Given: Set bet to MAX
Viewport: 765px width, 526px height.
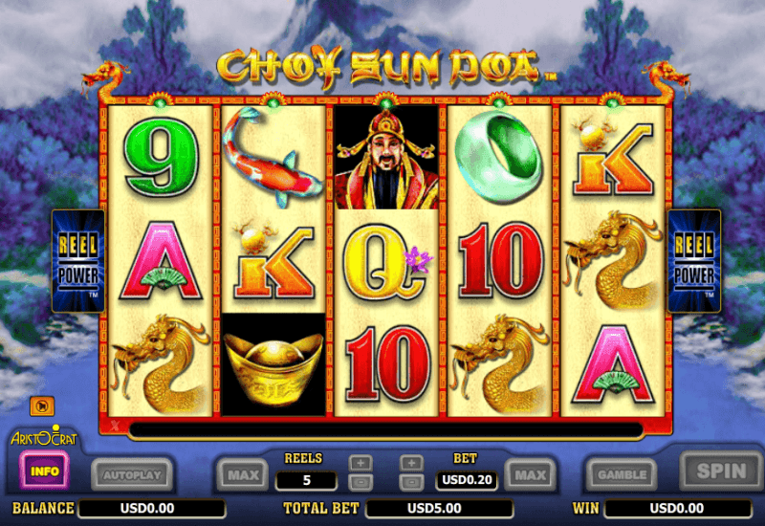Looking at the screenshot, I should coord(531,474).
